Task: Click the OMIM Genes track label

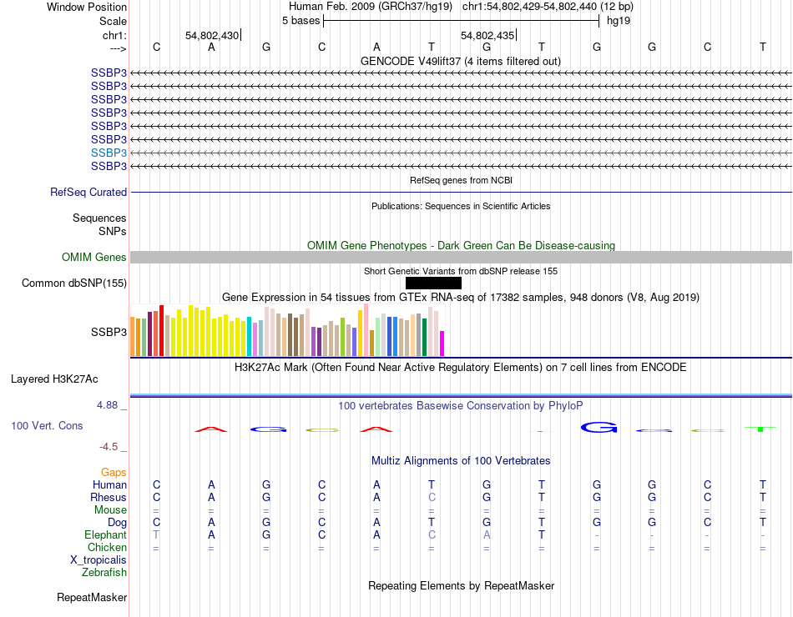Action: (94, 257)
